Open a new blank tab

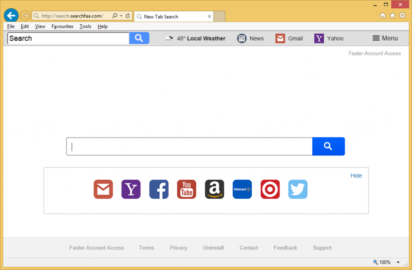219,16
